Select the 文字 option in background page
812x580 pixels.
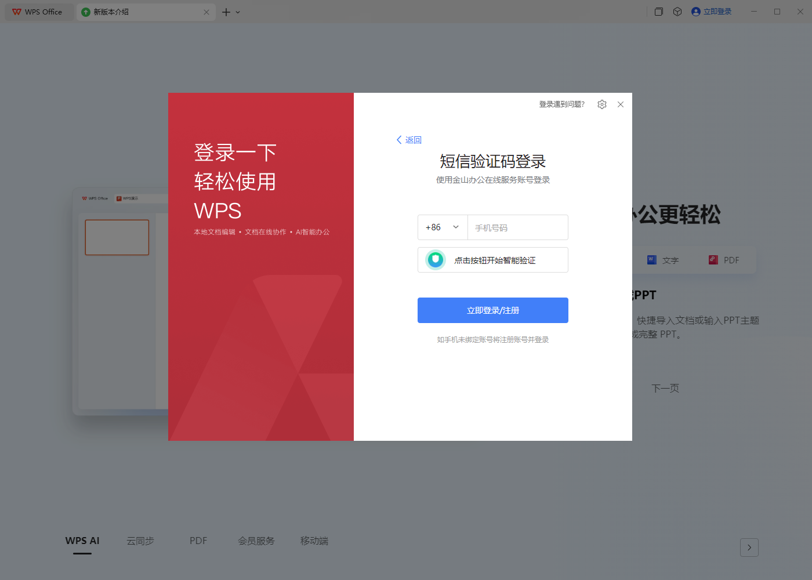click(x=663, y=260)
